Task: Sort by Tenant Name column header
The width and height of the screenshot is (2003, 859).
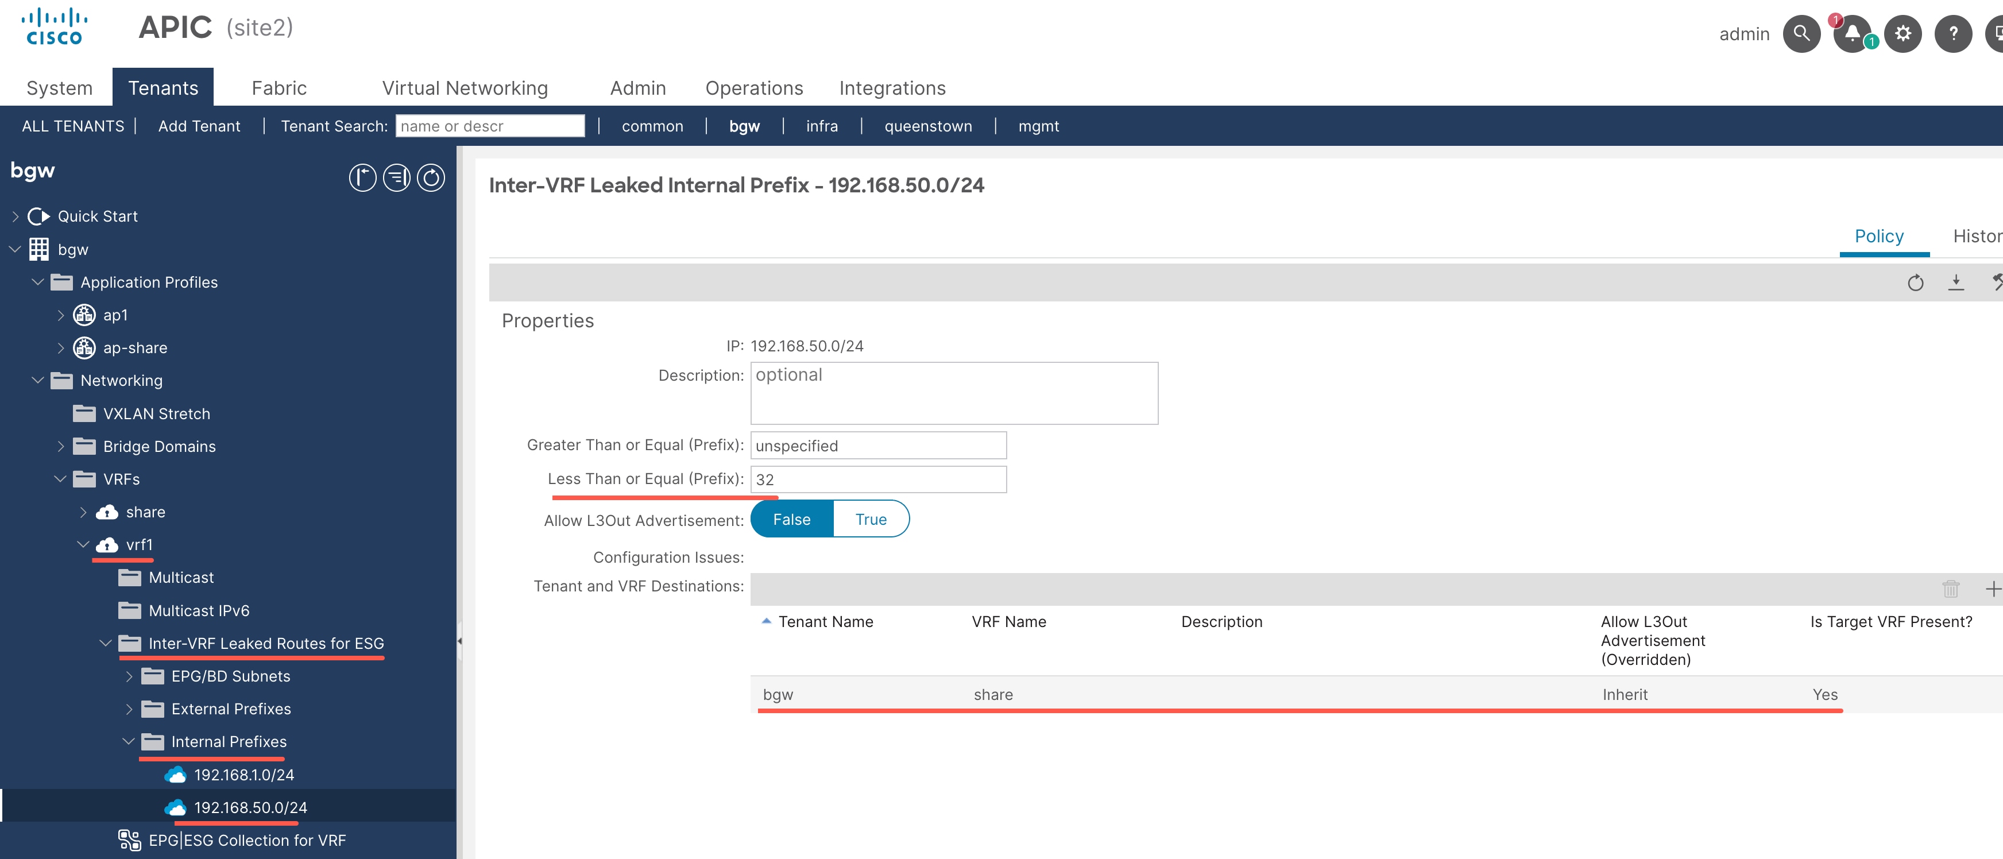Action: pos(826,621)
